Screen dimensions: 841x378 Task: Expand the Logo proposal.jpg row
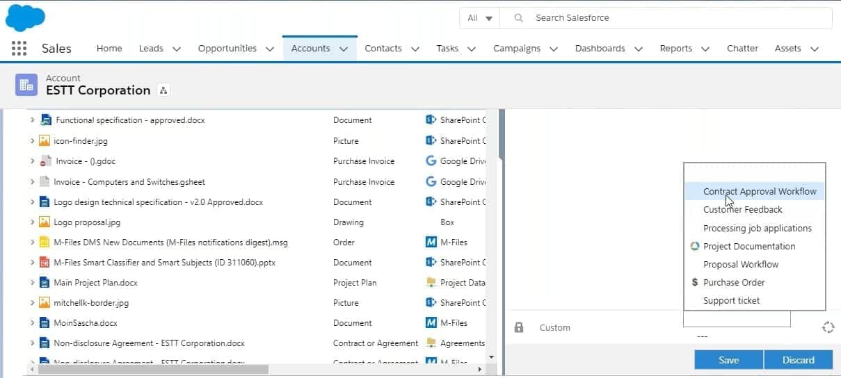[x=32, y=222]
